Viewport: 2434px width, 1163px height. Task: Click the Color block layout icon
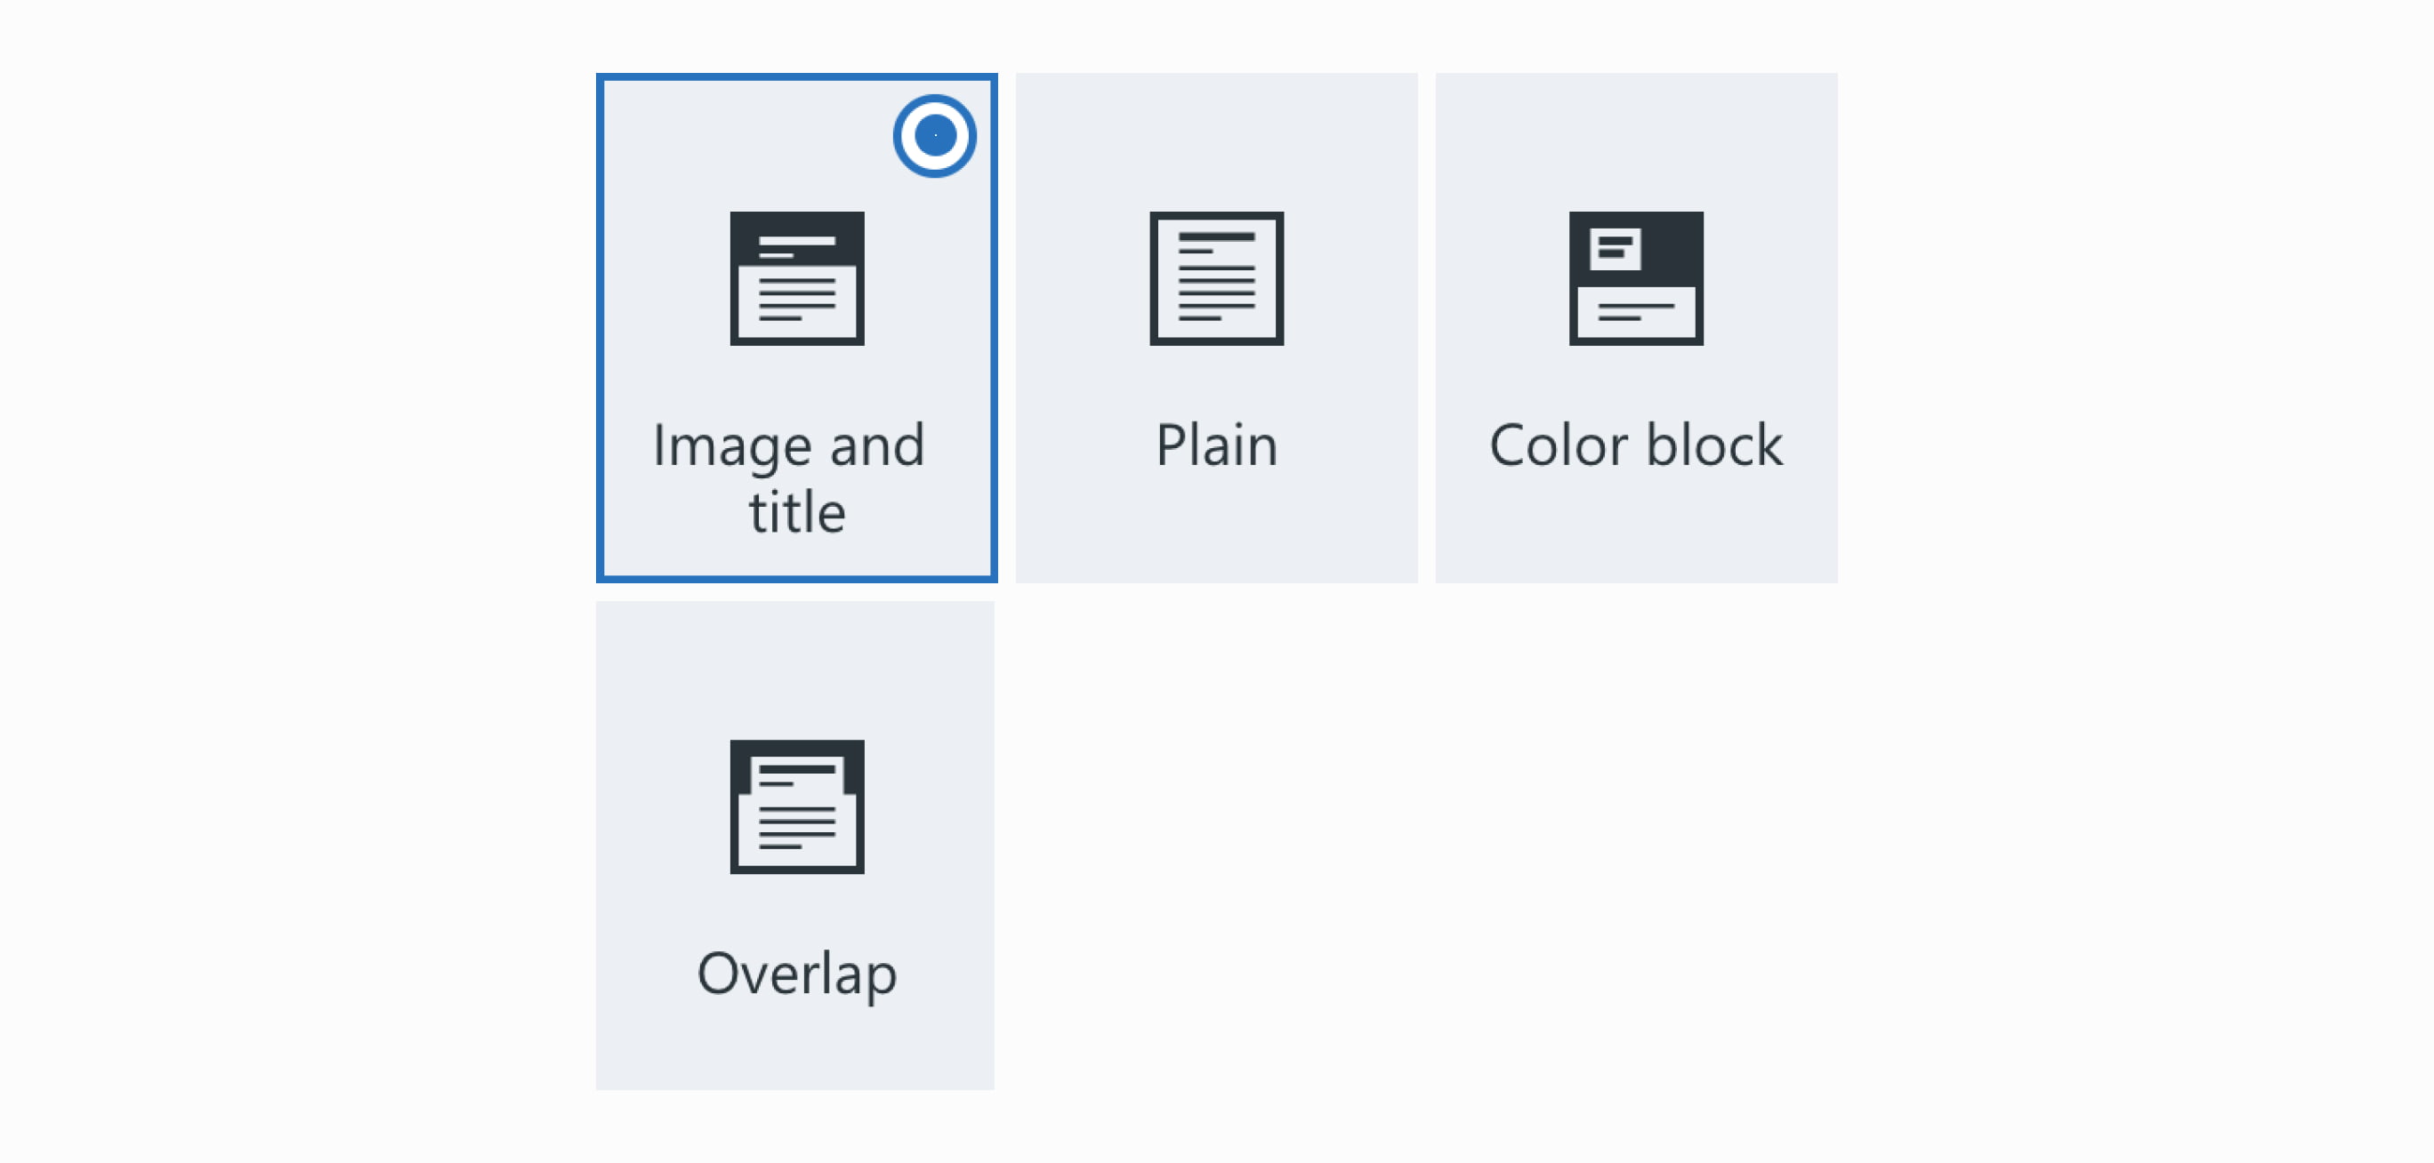coord(1636,278)
